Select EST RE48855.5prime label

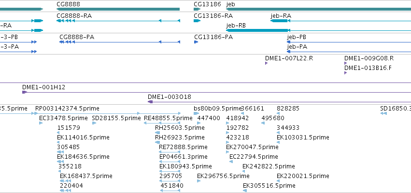(168, 118)
